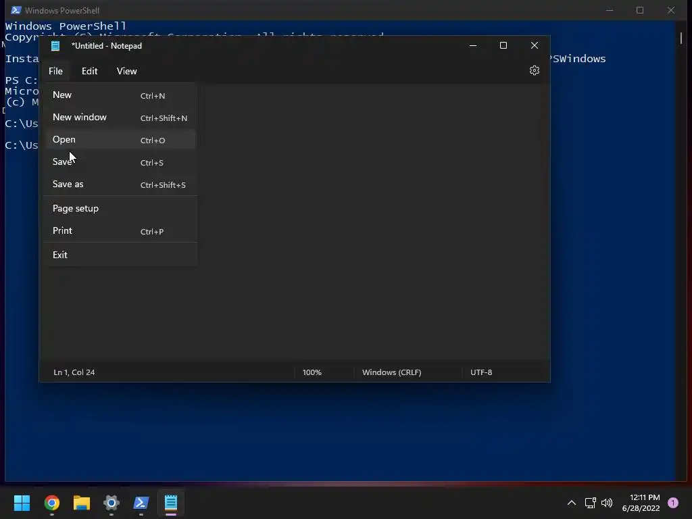Switch to PowerShell via taskbar icon

pyautogui.click(x=141, y=503)
